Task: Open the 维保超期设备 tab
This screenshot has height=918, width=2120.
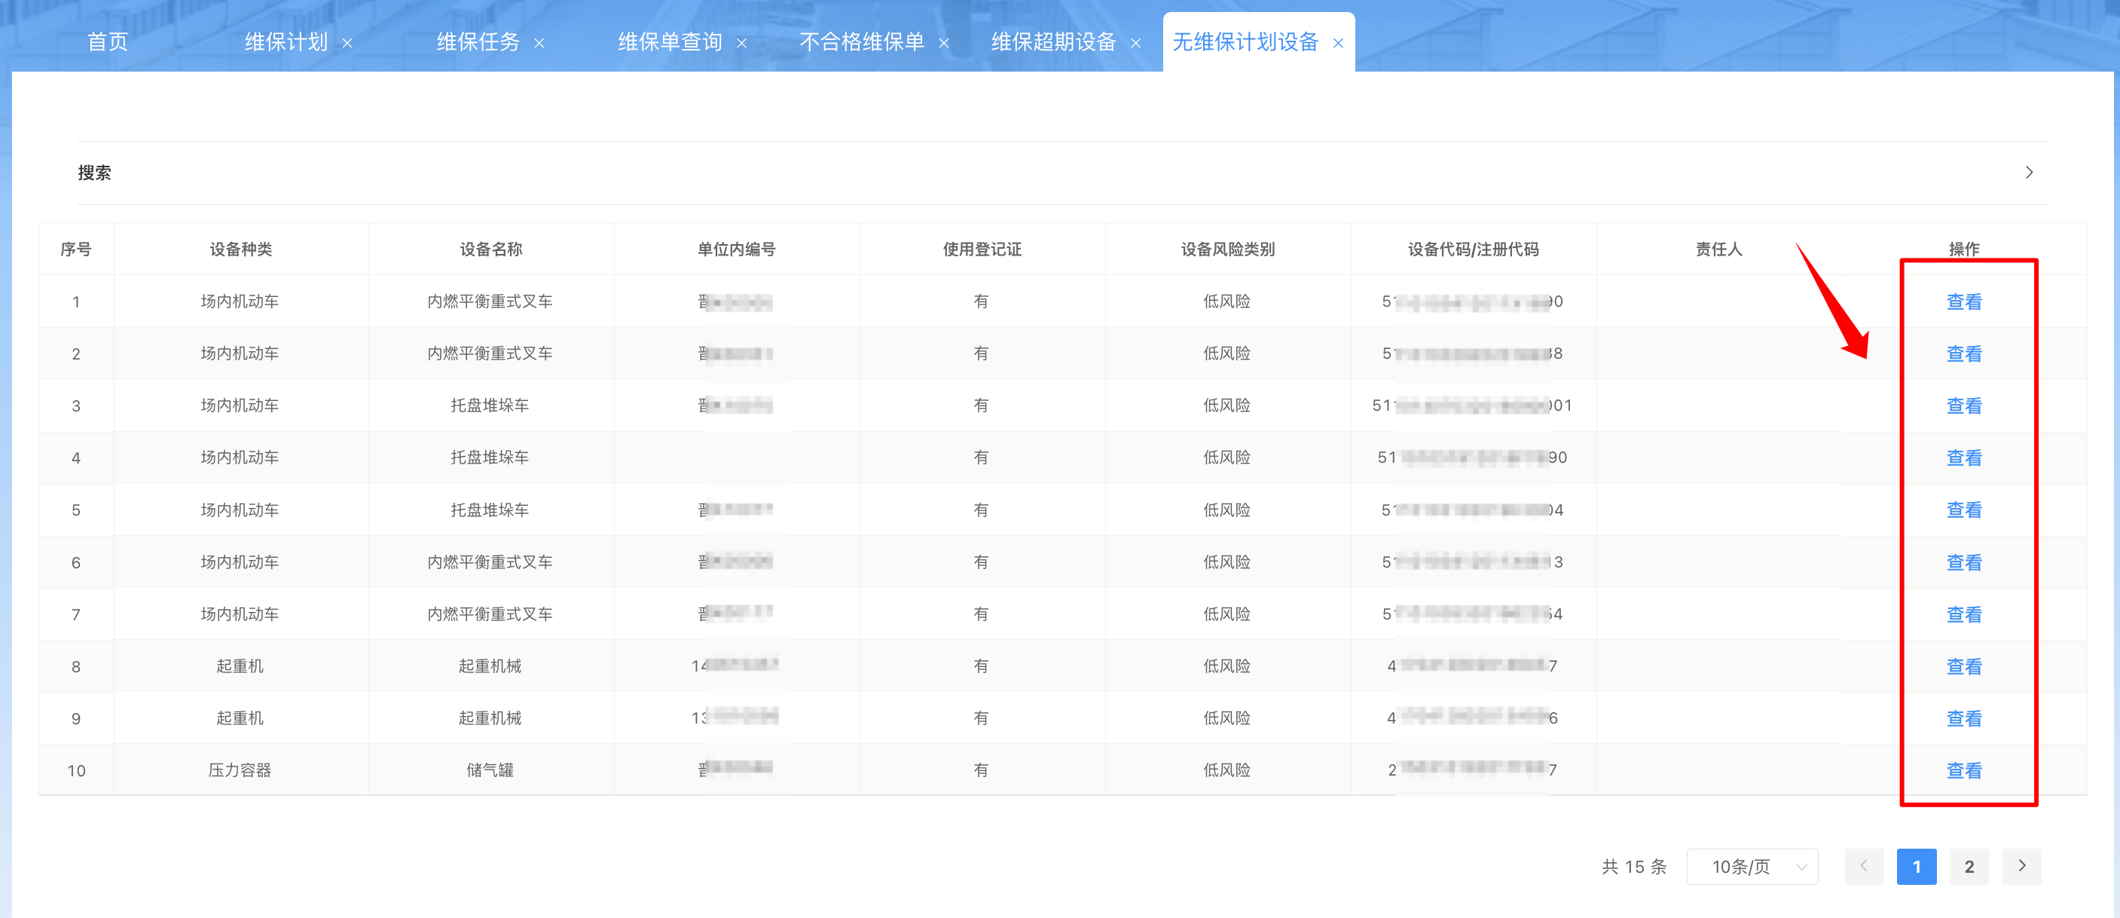Action: (1052, 42)
